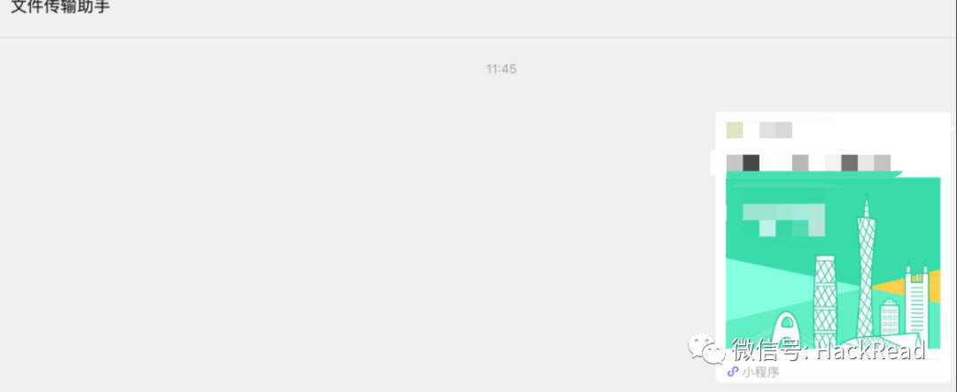Click the blurred text inside cover image
Image resolution: width=957 pixels, height=392 pixels.
pos(783,220)
